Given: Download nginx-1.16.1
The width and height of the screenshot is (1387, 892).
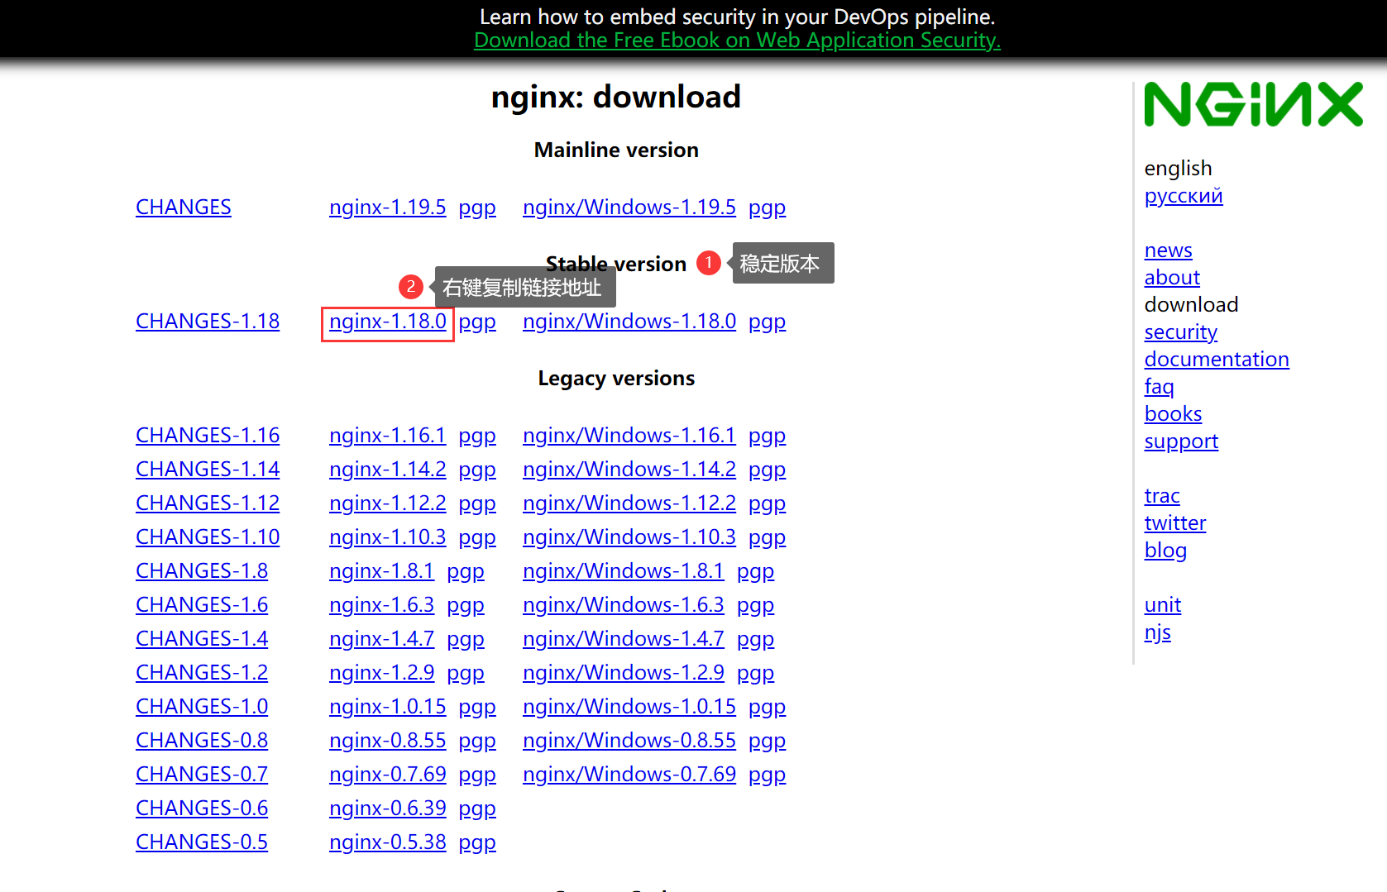Looking at the screenshot, I should [x=387, y=435].
